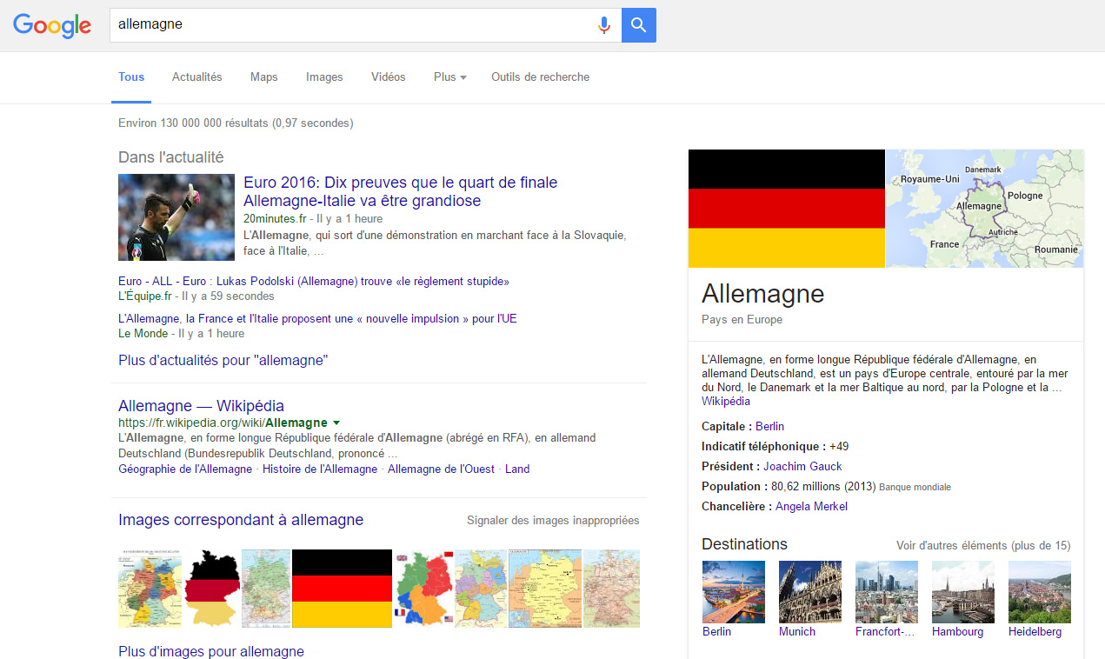
Task: Expand the green arrow beside Wikipedia URL
Action: [336, 423]
